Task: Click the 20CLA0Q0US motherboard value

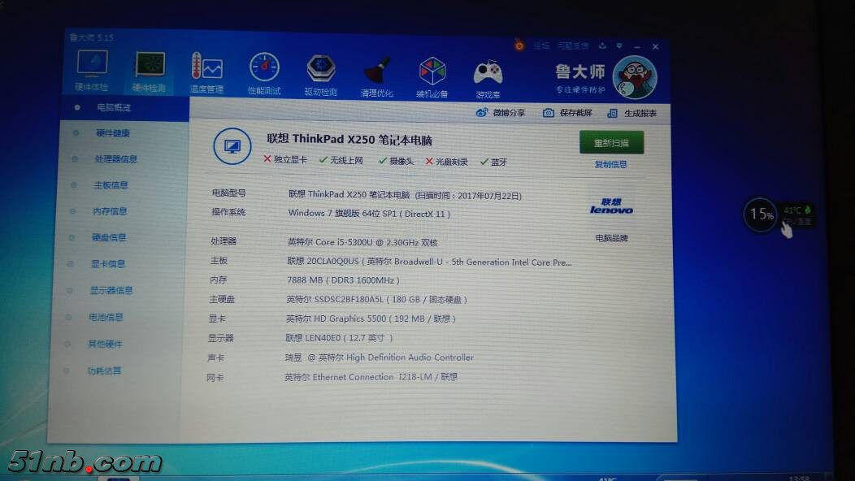Action: pos(429,262)
